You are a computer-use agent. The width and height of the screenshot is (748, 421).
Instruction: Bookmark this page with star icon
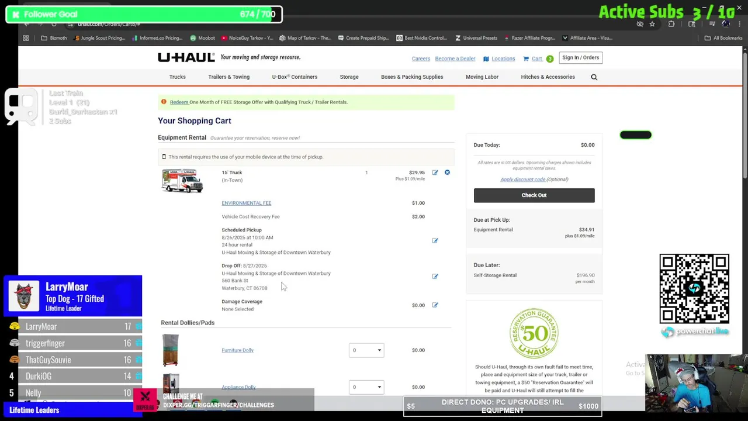(652, 24)
